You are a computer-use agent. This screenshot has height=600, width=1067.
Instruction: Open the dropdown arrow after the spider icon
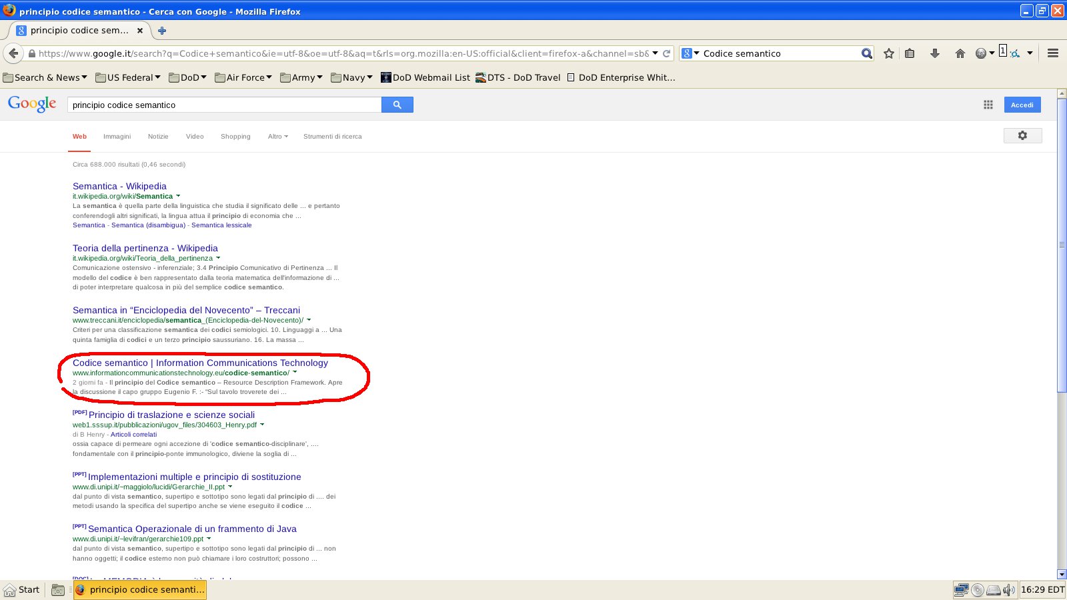click(x=1030, y=53)
